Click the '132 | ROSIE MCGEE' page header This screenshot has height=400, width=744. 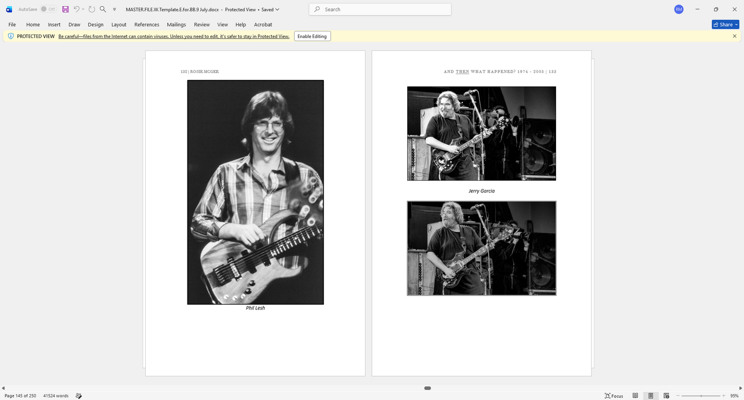(200, 72)
